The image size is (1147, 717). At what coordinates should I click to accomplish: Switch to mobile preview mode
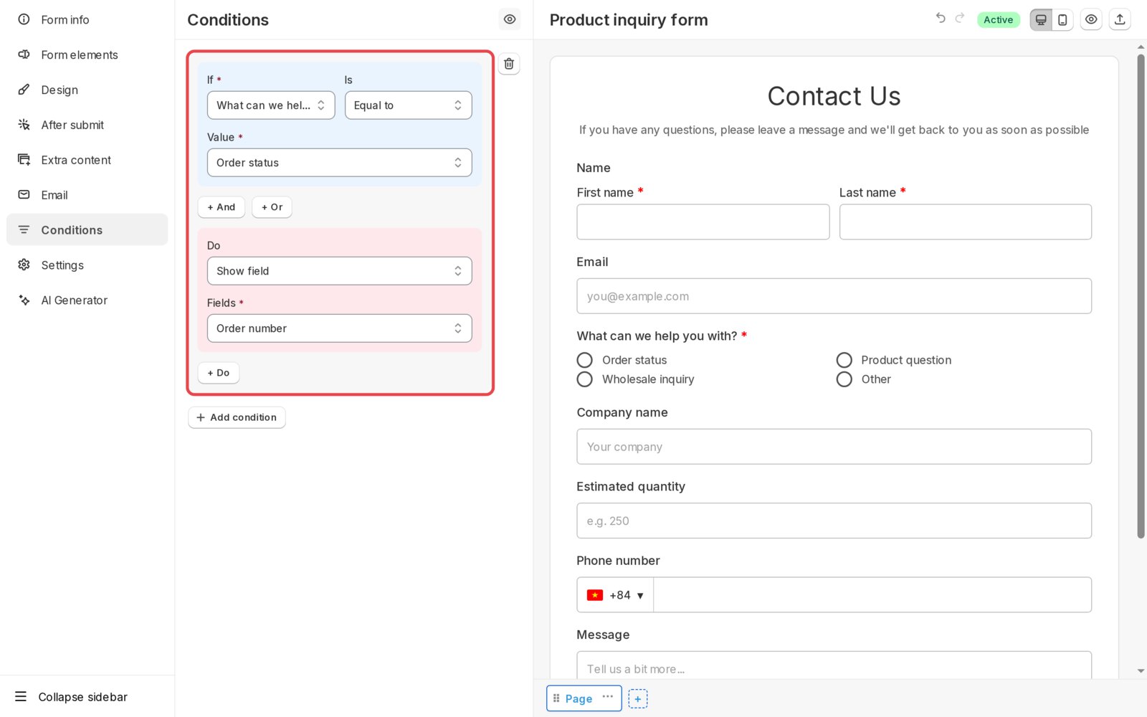[x=1062, y=20]
